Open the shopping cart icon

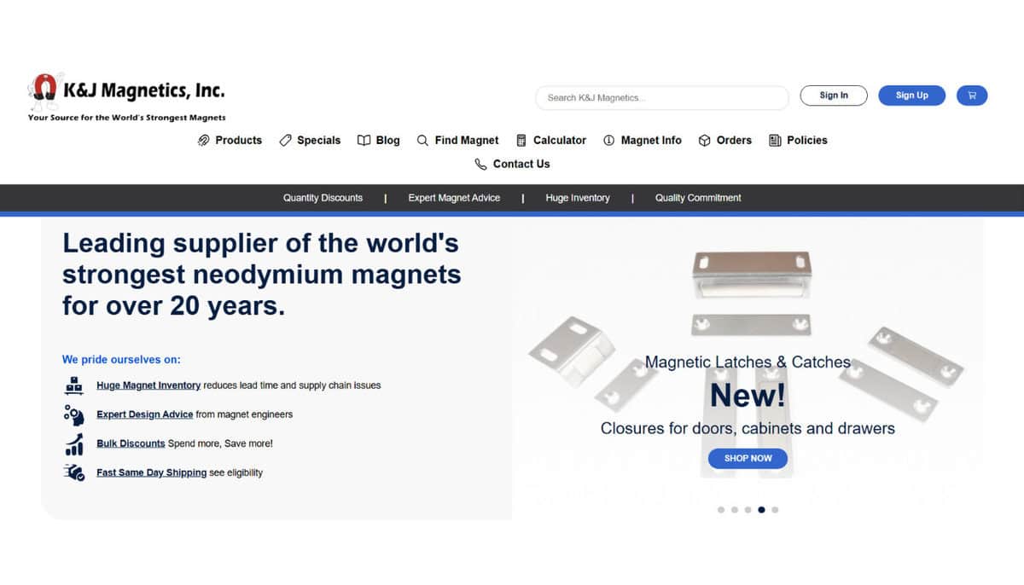tap(971, 95)
